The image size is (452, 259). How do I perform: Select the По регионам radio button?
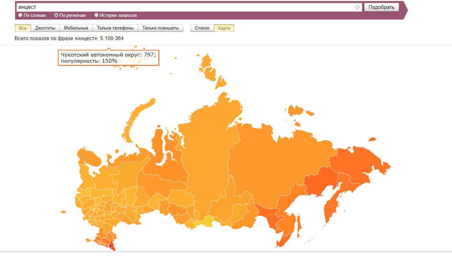coord(56,15)
